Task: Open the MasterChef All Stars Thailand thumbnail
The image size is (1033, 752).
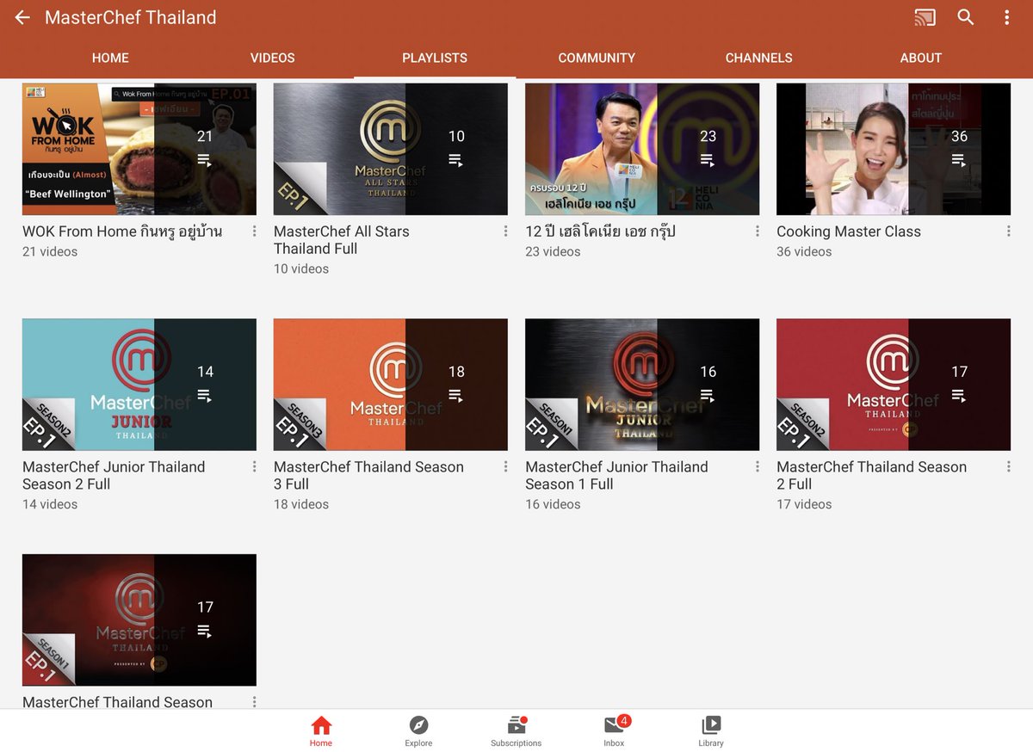Action: [391, 149]
